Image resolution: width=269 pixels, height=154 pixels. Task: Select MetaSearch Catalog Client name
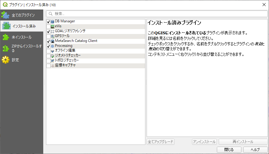(x=76, y=41)
